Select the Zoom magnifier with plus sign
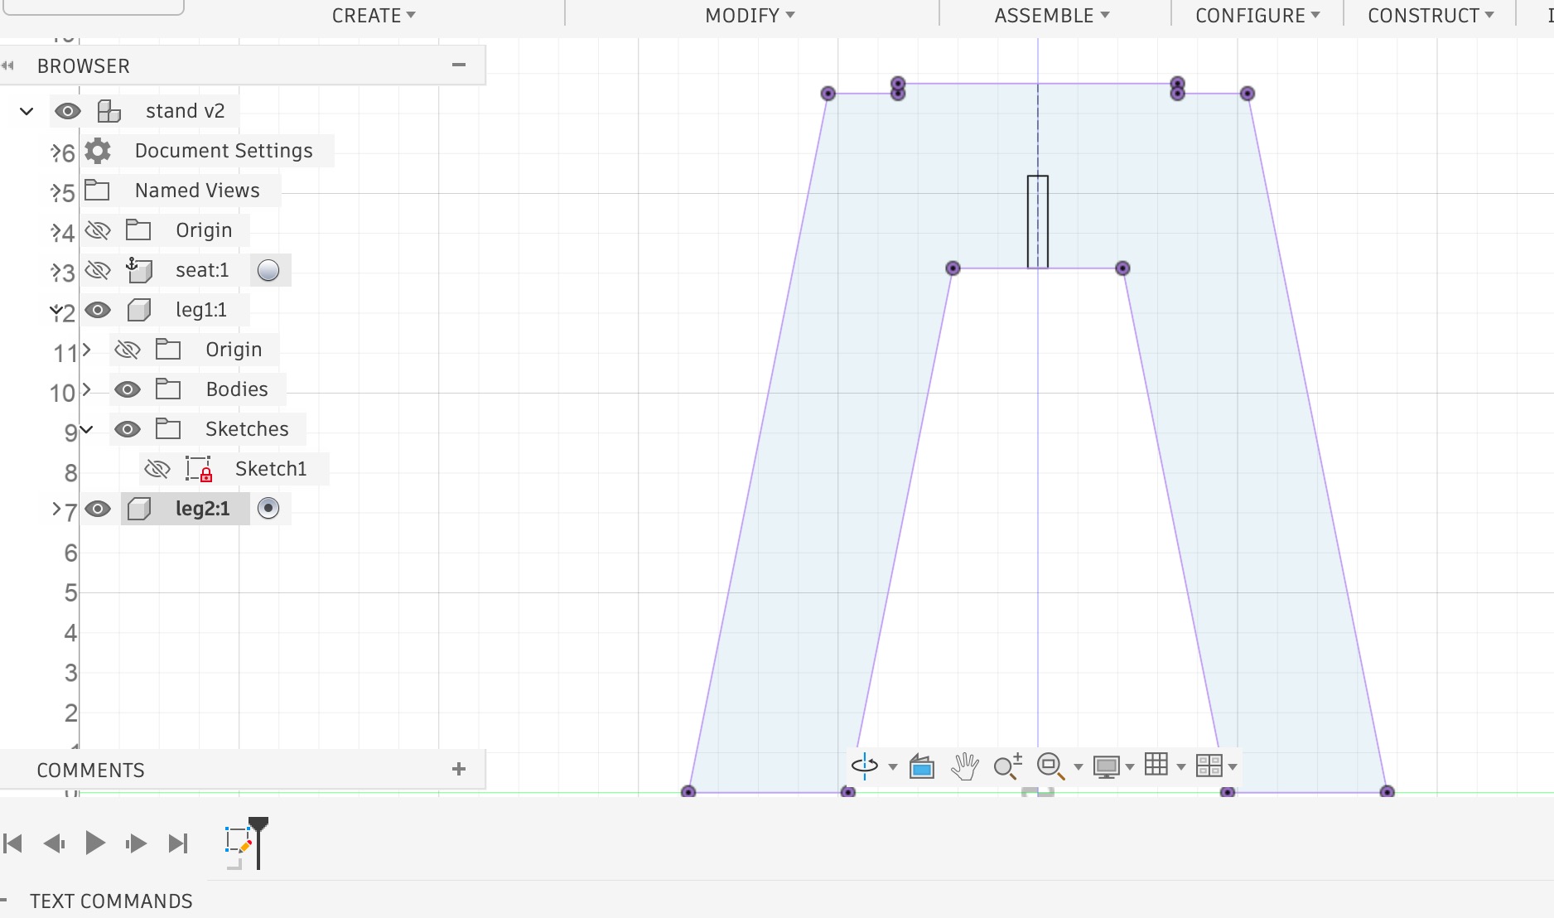This screenshot has width=1554, height=918. click(x=1007, y=766)
